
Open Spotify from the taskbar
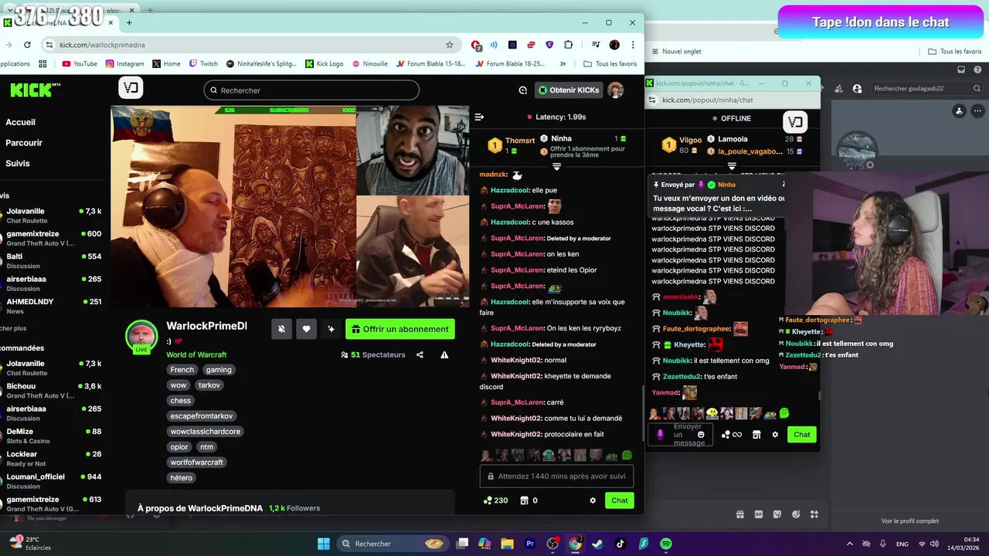[x=666, y=544]
